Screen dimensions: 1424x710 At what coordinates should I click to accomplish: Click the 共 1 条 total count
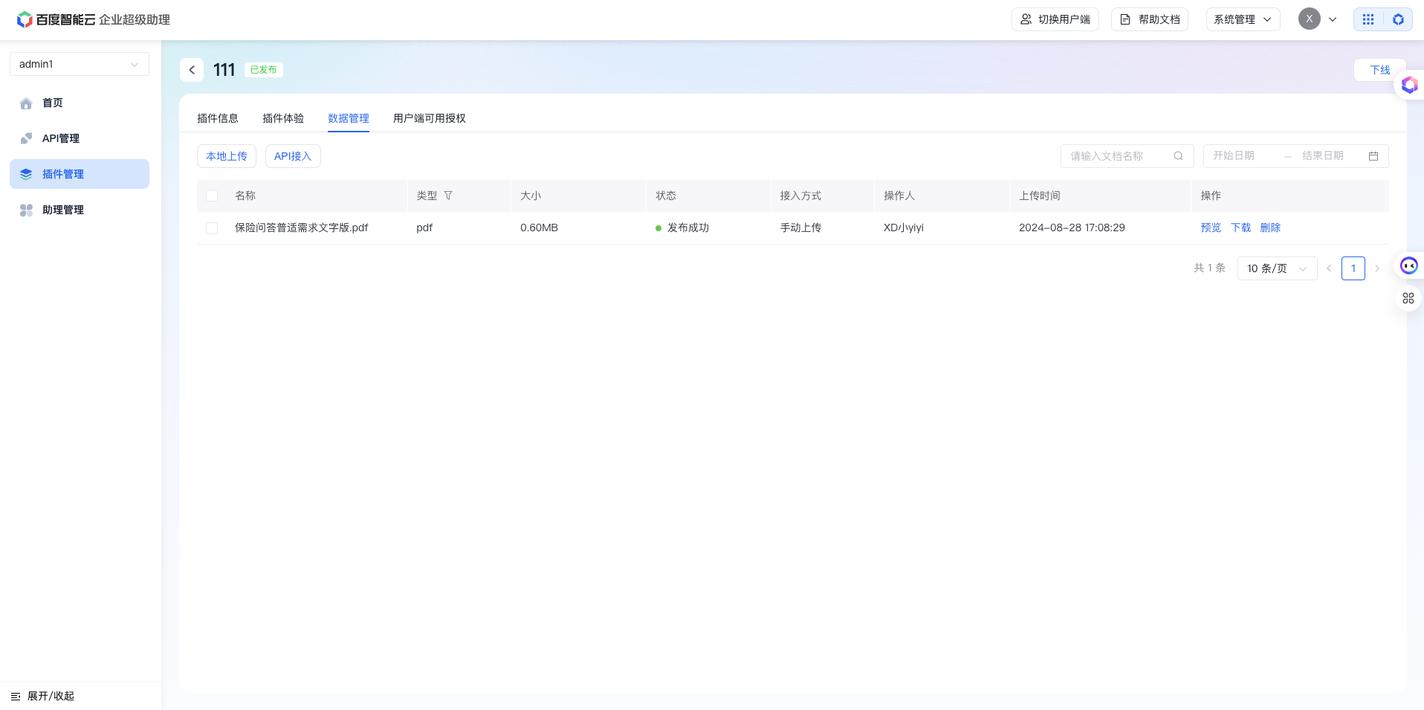(x=1210, y=268)
